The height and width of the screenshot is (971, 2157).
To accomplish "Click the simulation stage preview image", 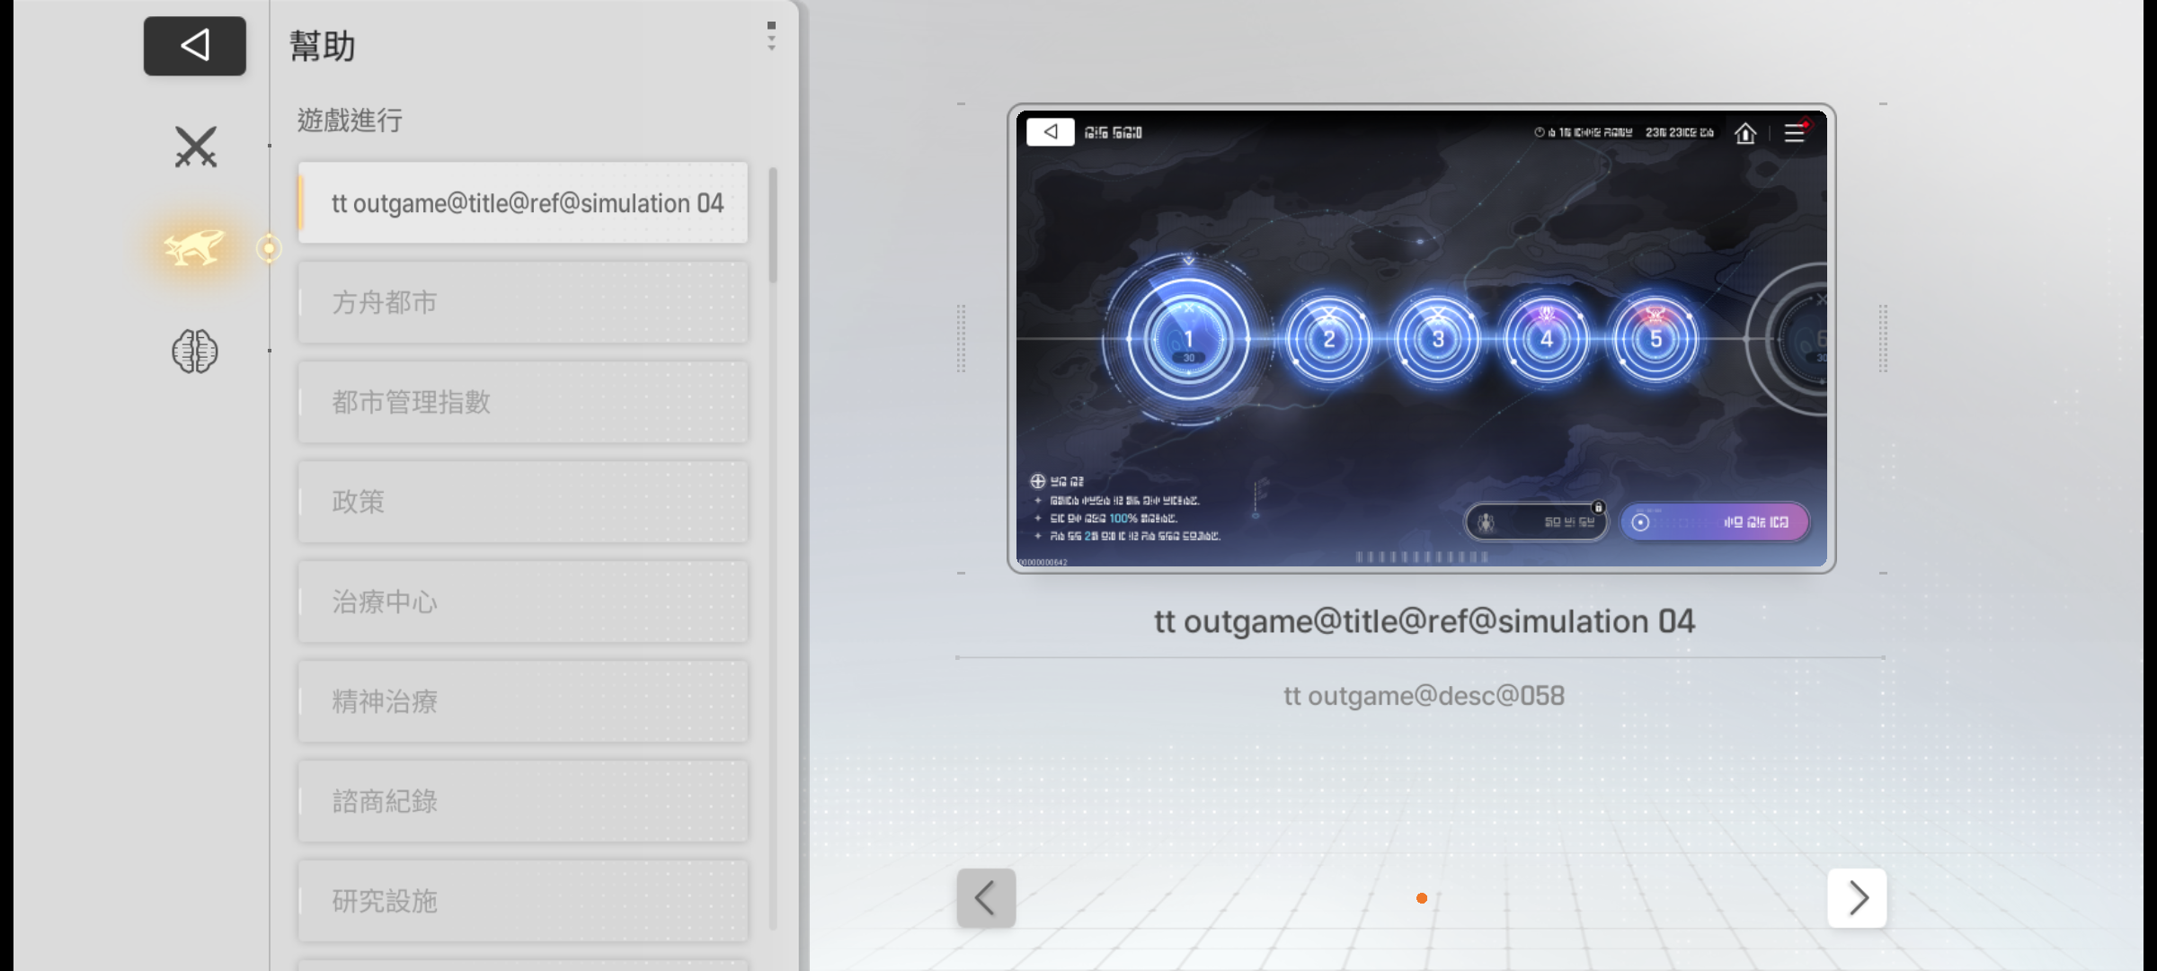I will click(x=1421, y=338).
